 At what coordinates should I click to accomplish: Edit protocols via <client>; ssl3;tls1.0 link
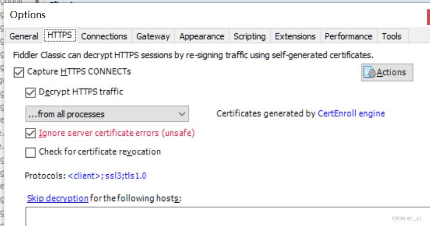coord(107,176)
